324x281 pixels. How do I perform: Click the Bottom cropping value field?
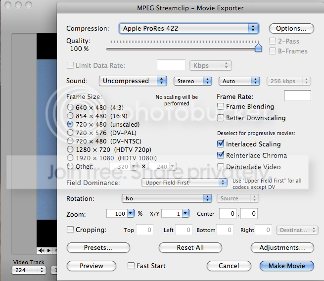[225, 230]
